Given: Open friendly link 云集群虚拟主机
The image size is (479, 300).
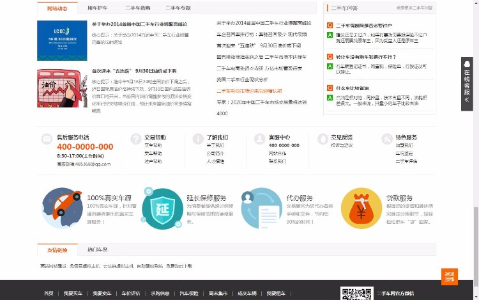Looking at the screenshot, I should click(x=118, y=266).
